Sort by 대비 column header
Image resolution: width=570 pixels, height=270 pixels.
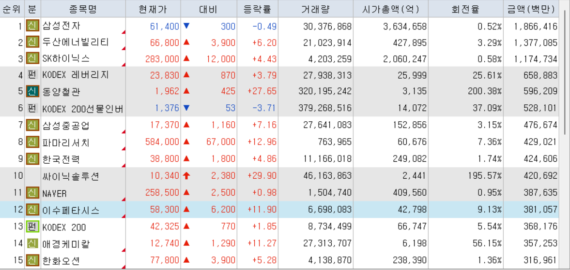coord(209,9)
